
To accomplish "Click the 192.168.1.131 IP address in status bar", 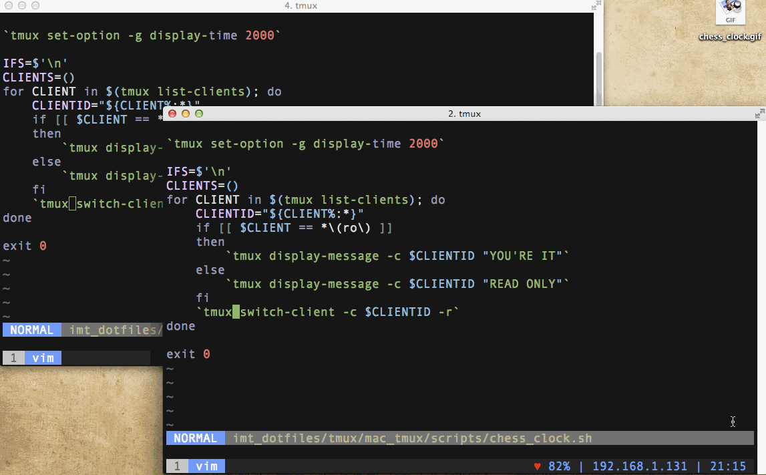I will [x=640, y=466].
